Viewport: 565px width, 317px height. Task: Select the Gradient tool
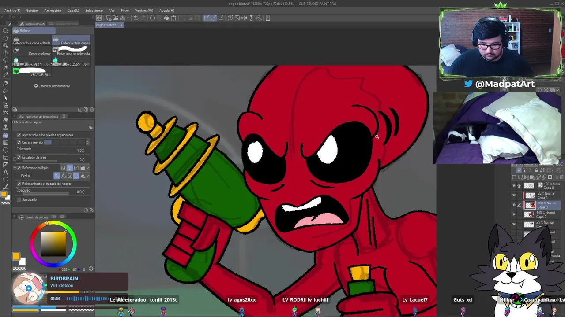(5, 143)
